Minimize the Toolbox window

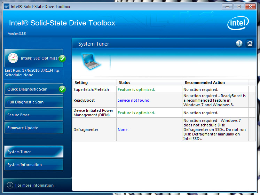click(x=227, y=7)
